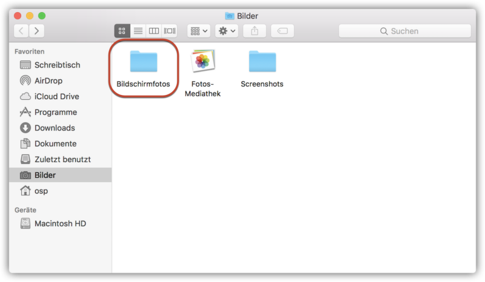Image resolution: width=485 pixels, height=282 pixels.
Task: Select Bilder in the sidebar
Action: (60, 175)
